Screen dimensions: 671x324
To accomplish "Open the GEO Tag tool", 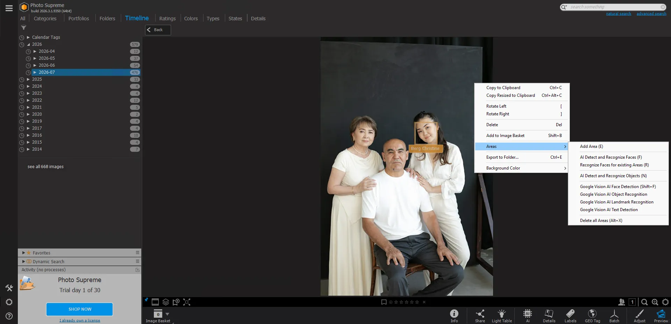I will pos(592,316).
